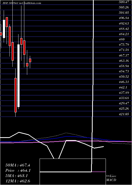
Task: Click the last small red candle near 463
Action: (30, 60)
